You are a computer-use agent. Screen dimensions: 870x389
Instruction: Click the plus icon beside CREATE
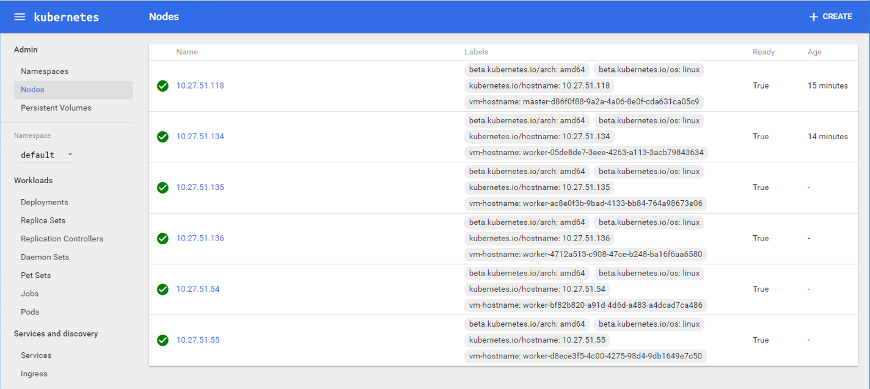pyautogui.click(x=813, y=17)
